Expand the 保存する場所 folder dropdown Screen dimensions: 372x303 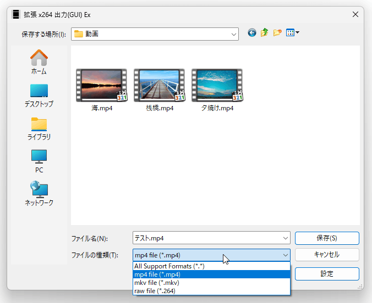click(x=234, y=35)
